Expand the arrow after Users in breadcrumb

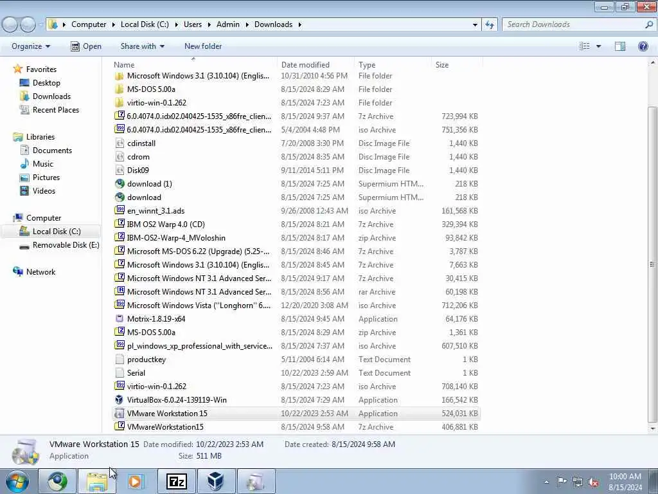coord(209,24)
